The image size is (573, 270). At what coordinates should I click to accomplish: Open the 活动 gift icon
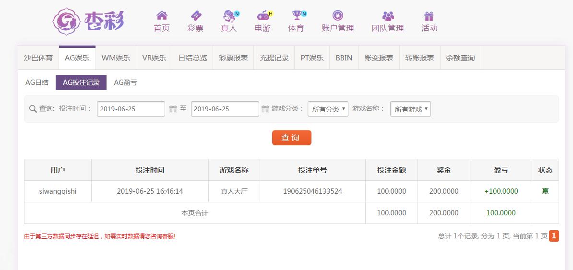pos(429,16)
